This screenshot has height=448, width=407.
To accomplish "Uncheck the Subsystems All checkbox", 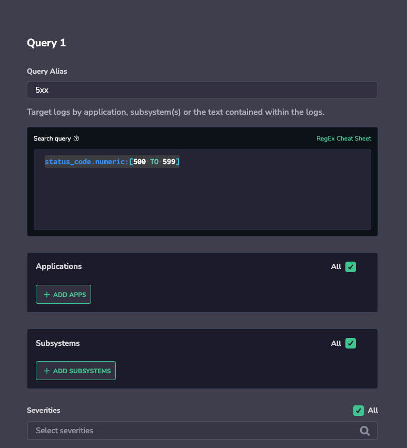I will coord(351,343).
